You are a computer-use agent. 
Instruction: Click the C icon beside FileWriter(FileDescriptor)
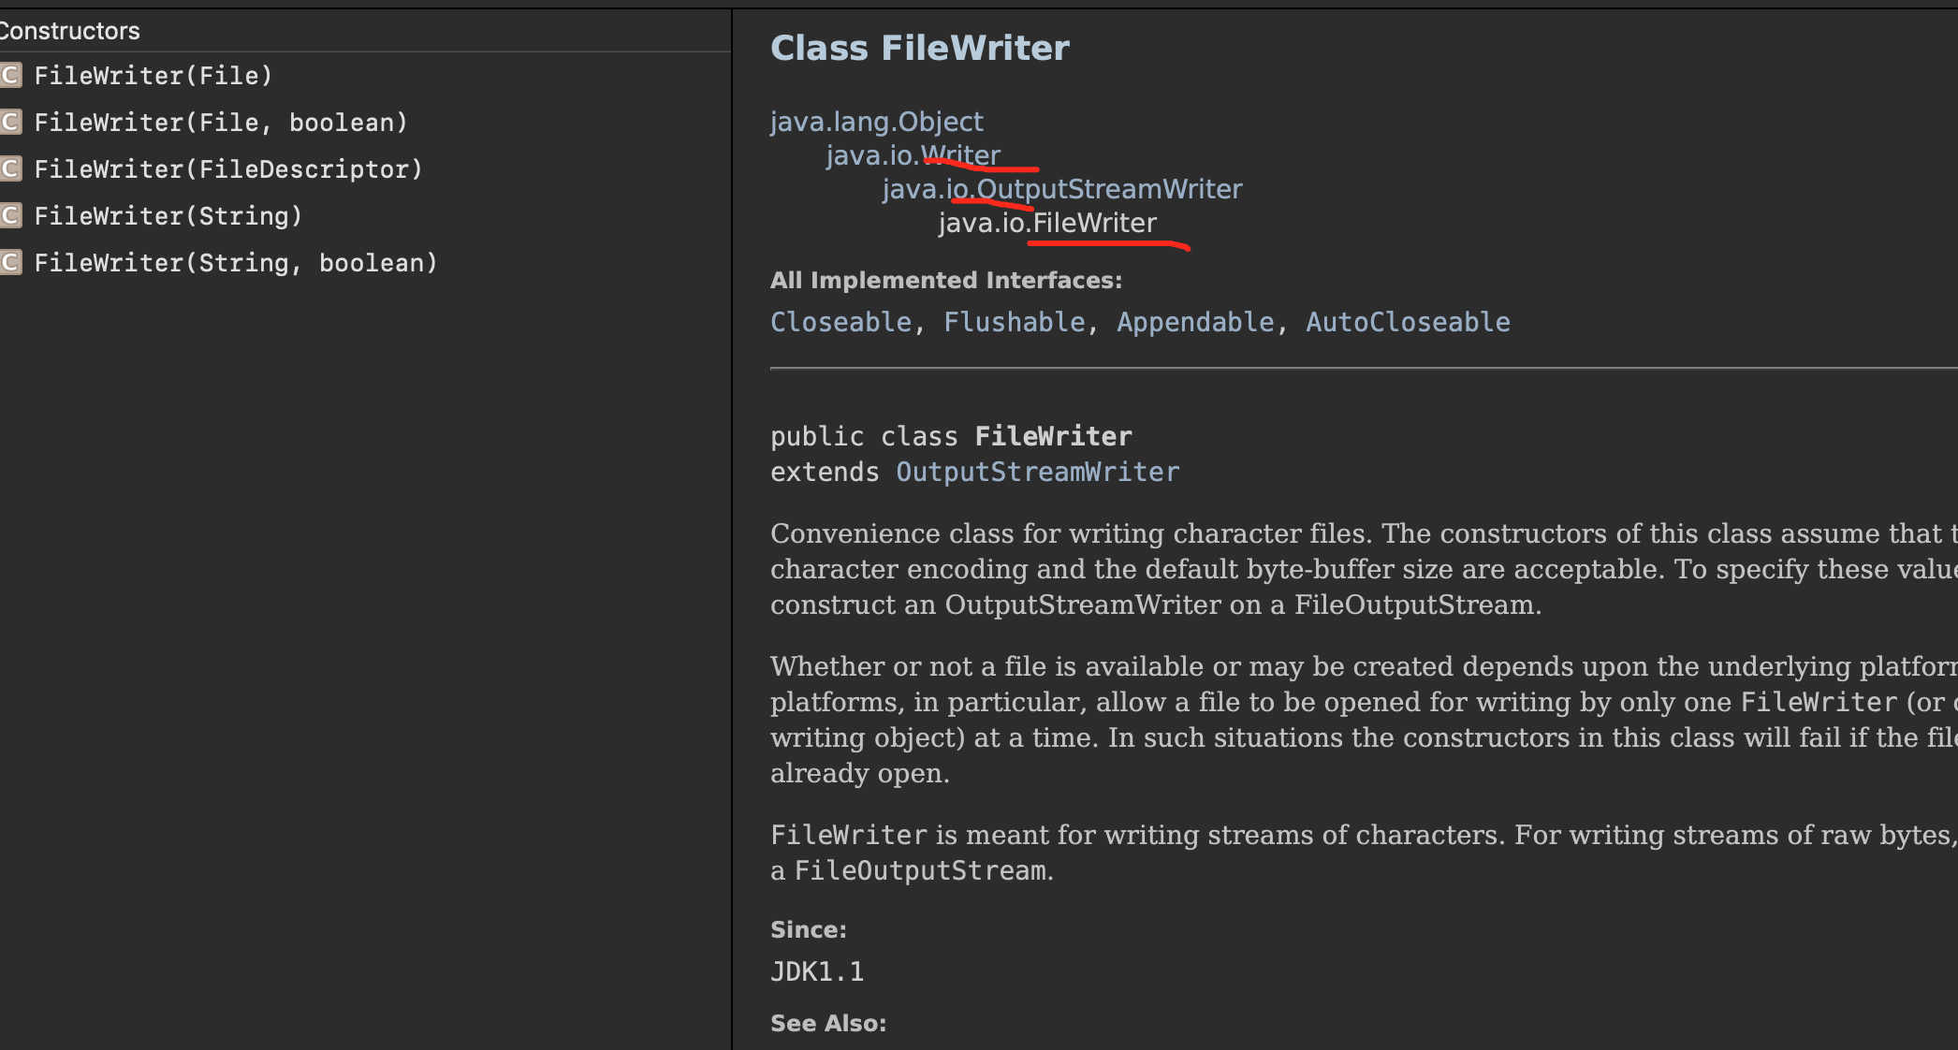[10, 169]
